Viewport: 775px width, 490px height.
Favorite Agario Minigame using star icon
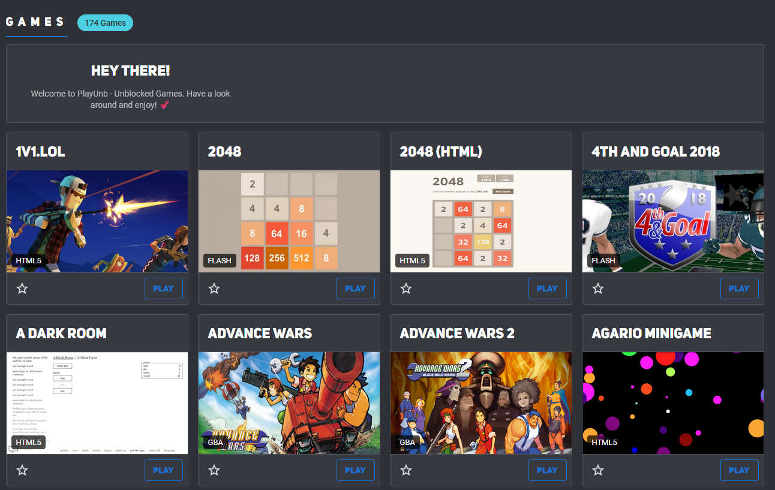(598, 470)
